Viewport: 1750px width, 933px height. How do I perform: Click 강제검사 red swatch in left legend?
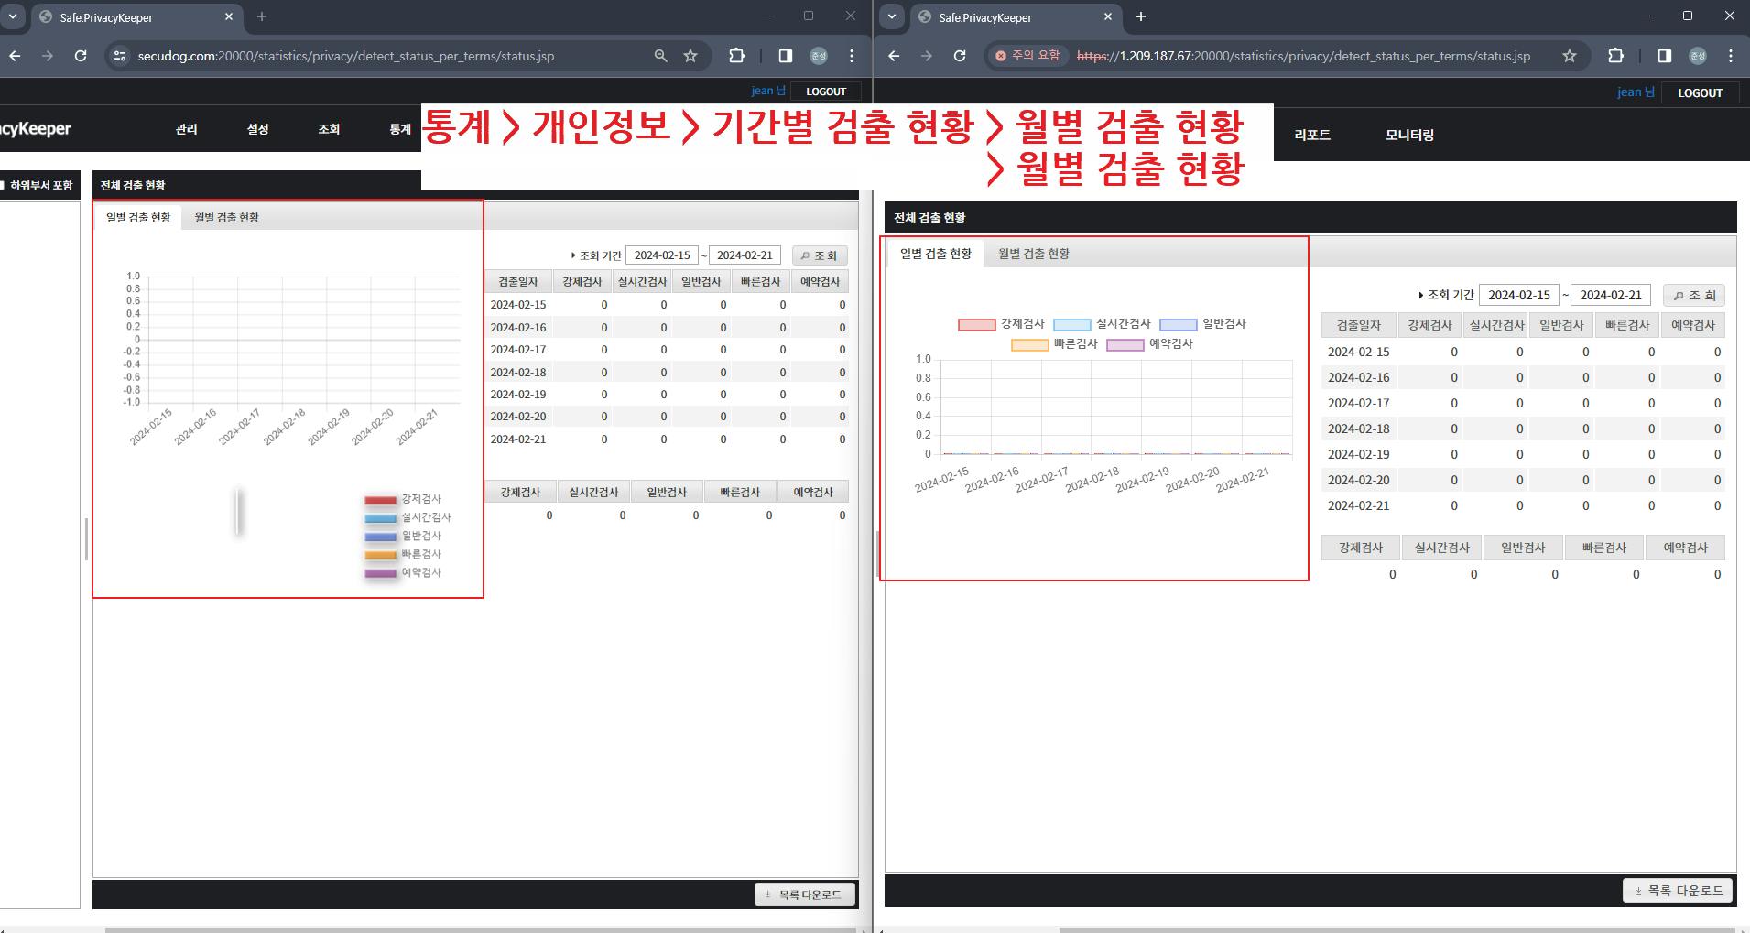coord(380,500)
